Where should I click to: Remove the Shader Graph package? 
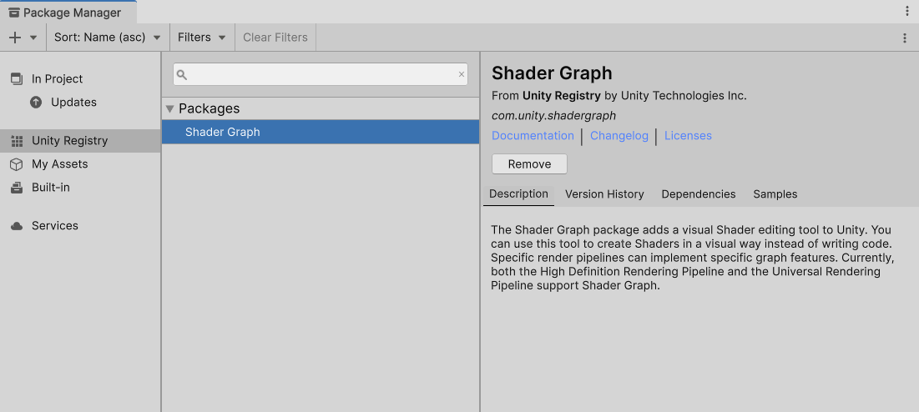point(529,164)
